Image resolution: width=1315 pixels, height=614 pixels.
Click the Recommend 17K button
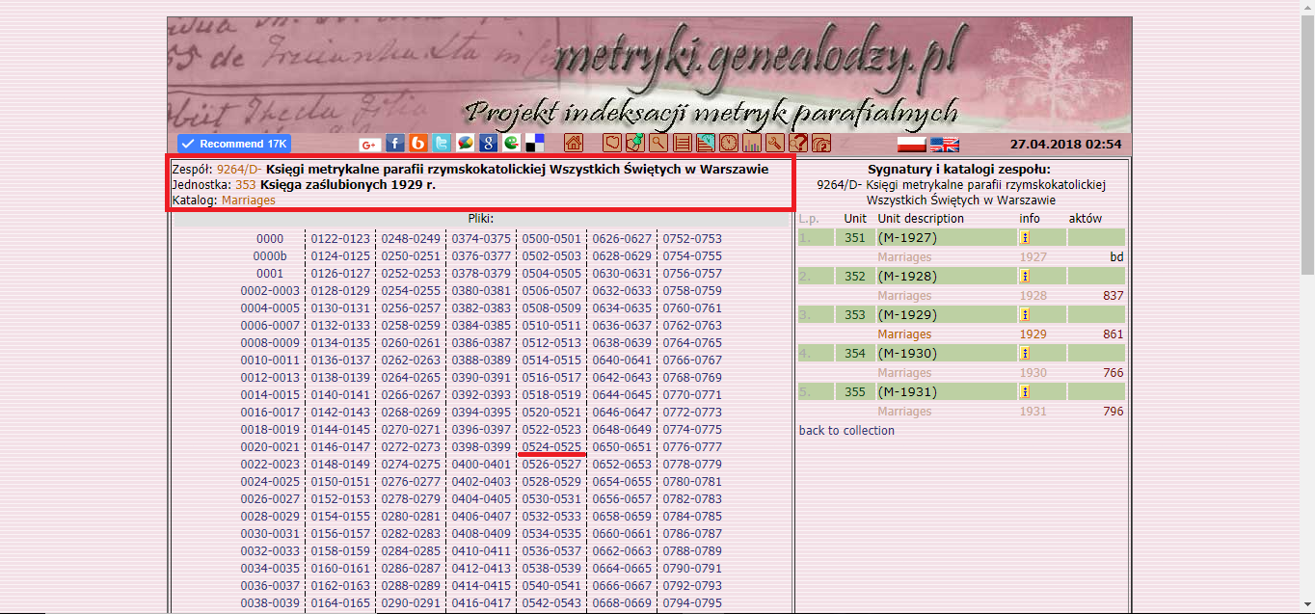click(x=232, y=143)
